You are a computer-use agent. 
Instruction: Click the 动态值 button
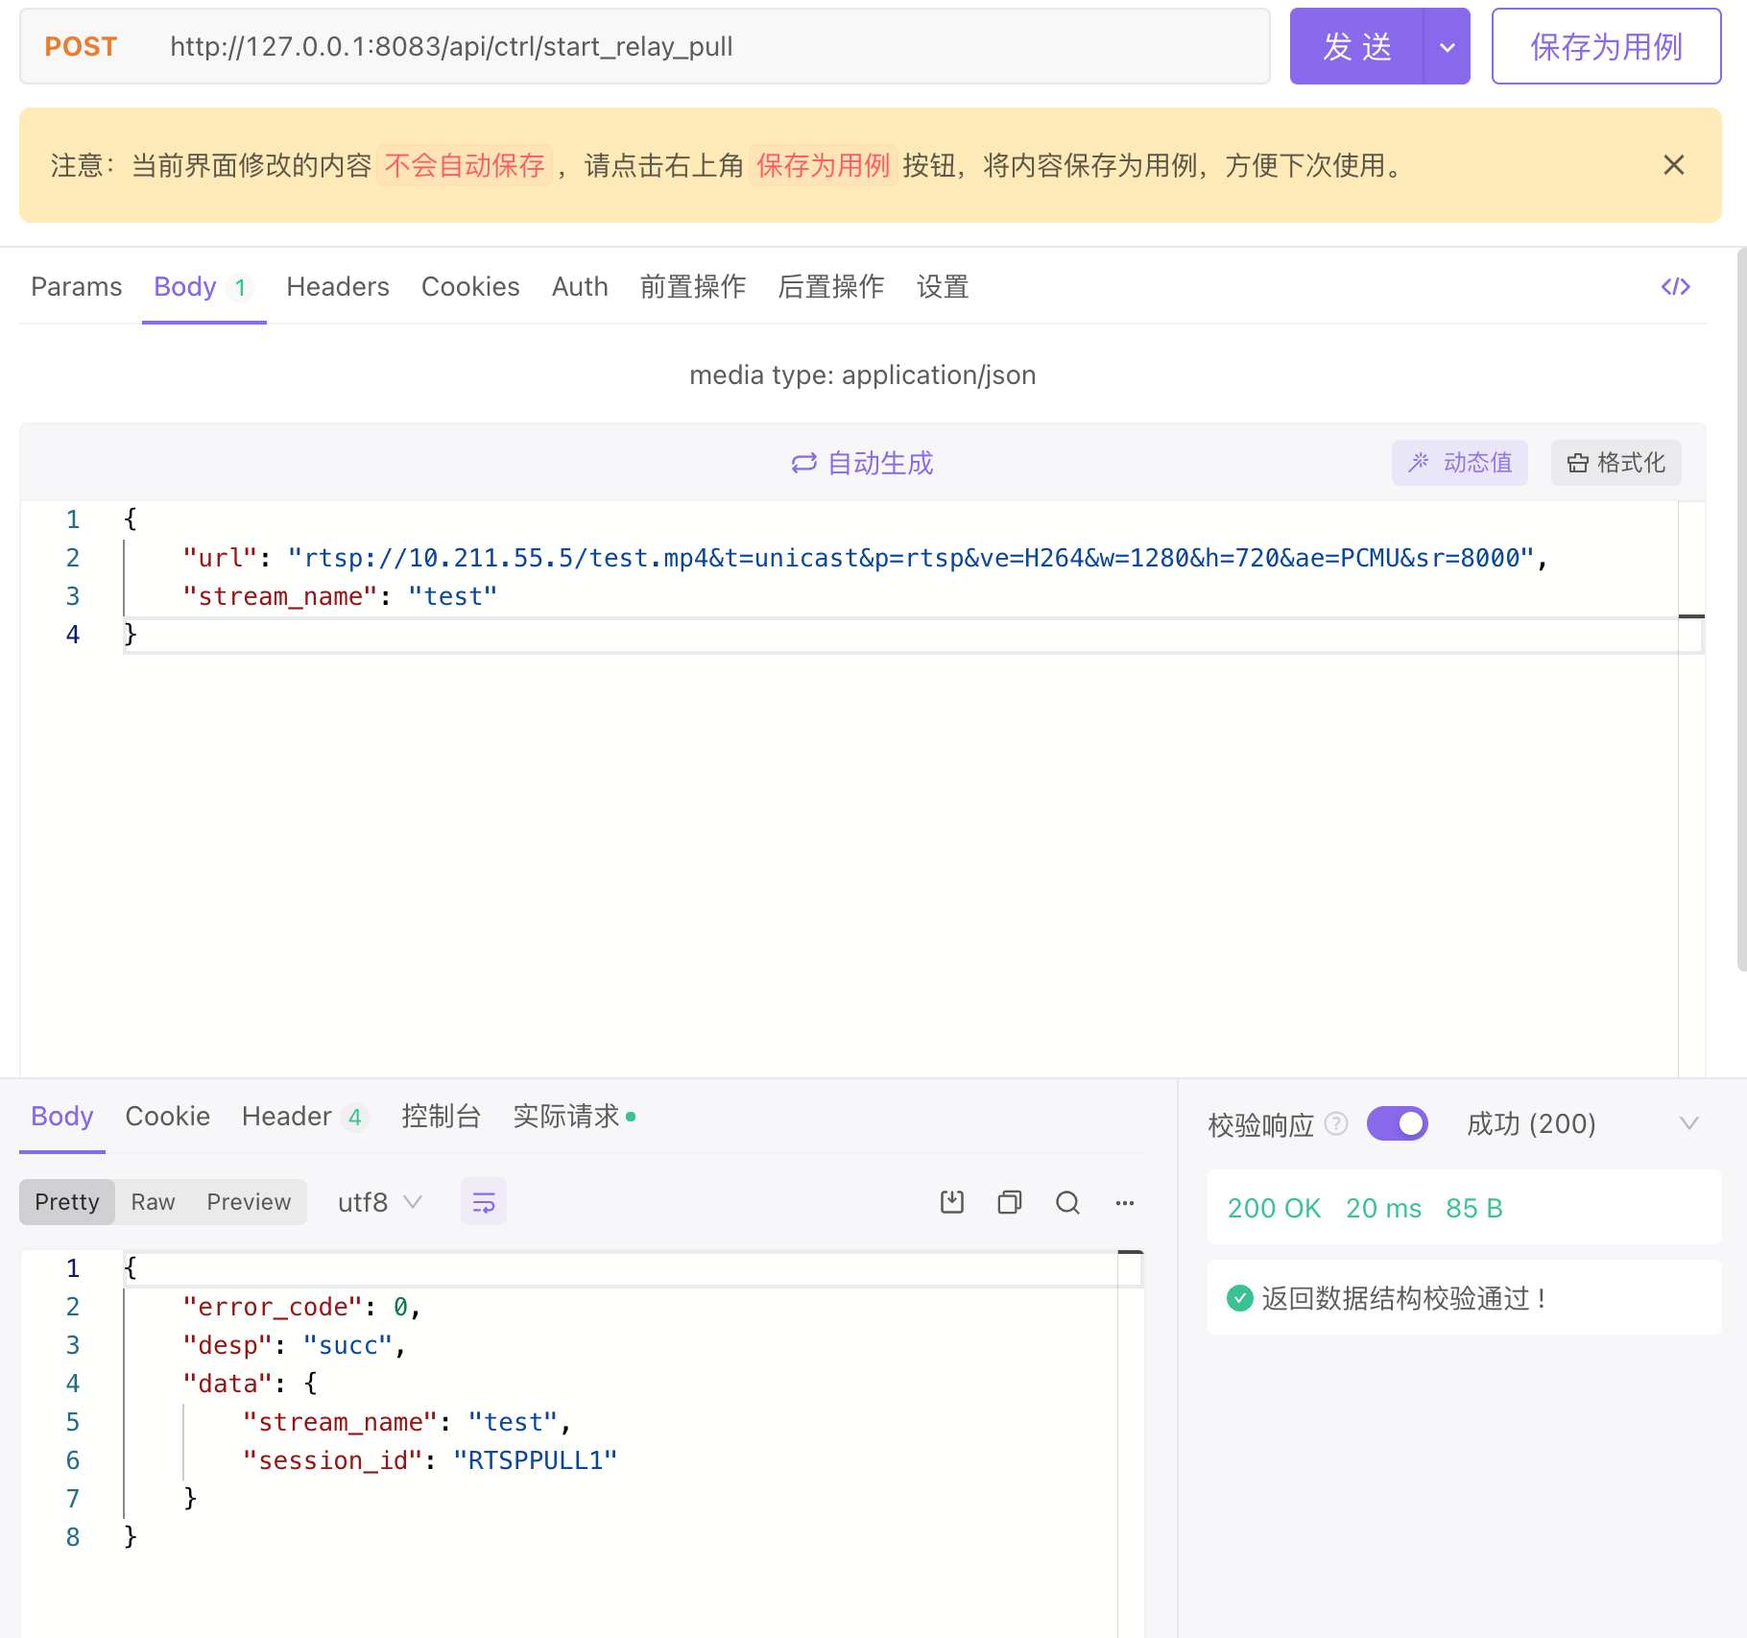pyautogui.click(x=1459, y=463)
